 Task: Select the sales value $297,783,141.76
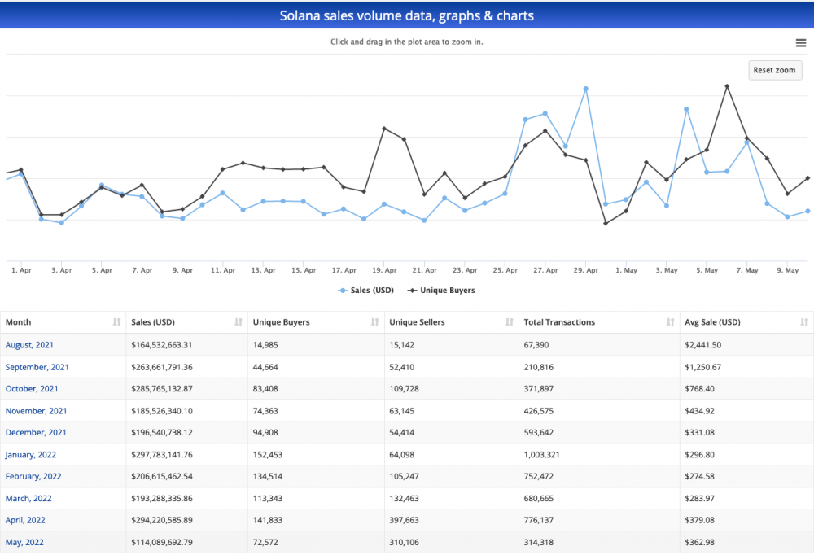(162, 455)
